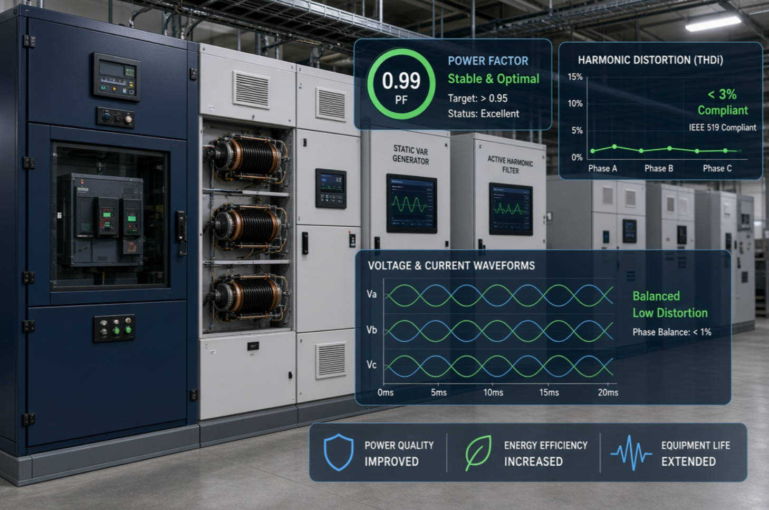This screenshot has width=769, height=510.
Task: Click the 20ms time axis label
Action: coord(608,392)
